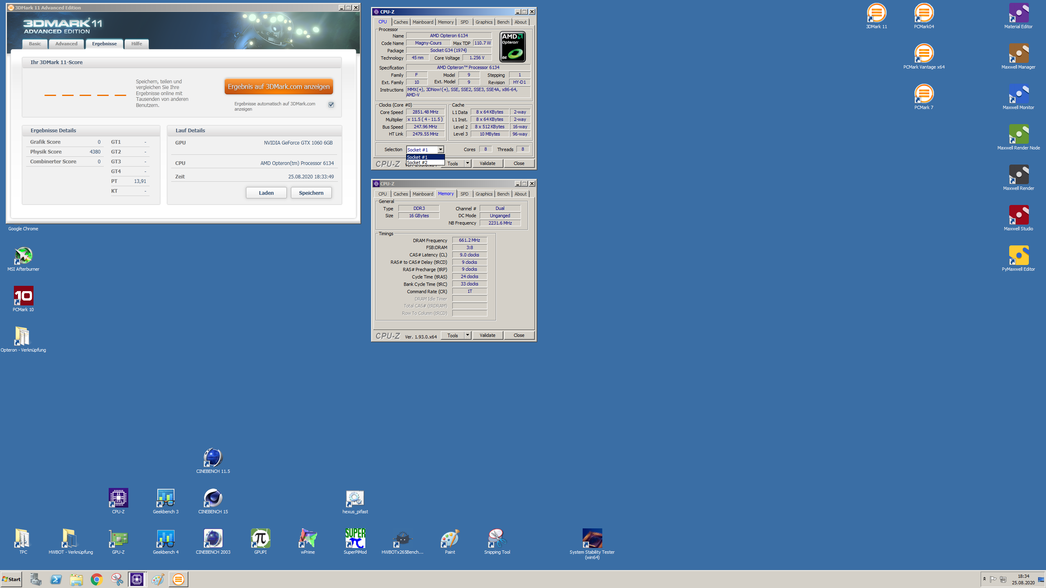The image size is (1046, 588).
Task: Open the SPD tab in the CPU-Z Memory window
Action: (x=464, y=194)
